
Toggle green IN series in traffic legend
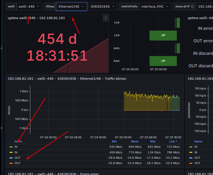tap(16, 147)
